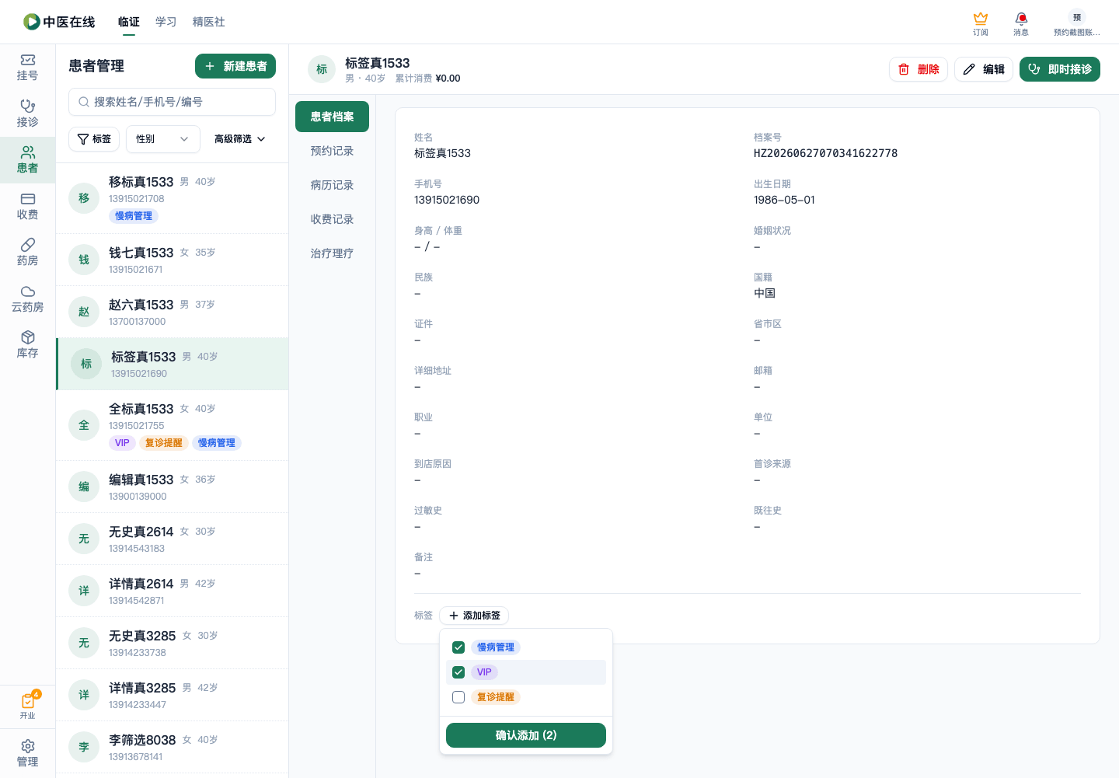The width and height of the screenshot is (1119, 778).
Task: Check the 复诊提醒 tag checkbox
Action: pos(458,697)
